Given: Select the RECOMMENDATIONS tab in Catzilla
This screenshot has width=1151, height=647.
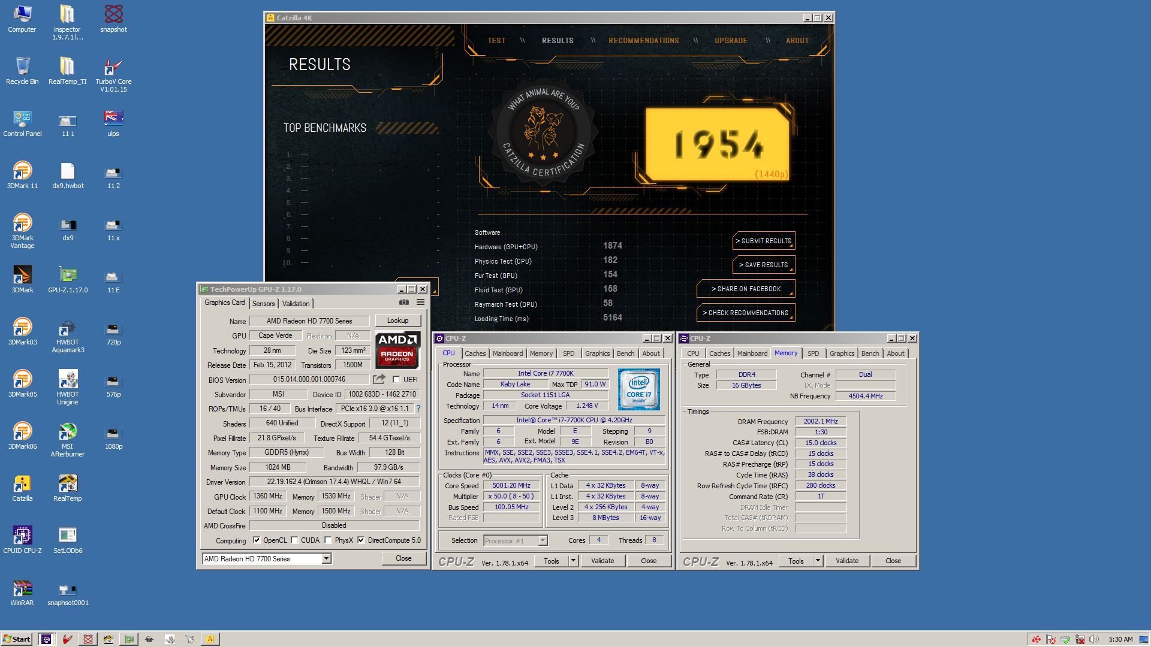Looking at the screenshot, I should click(644, 41).
